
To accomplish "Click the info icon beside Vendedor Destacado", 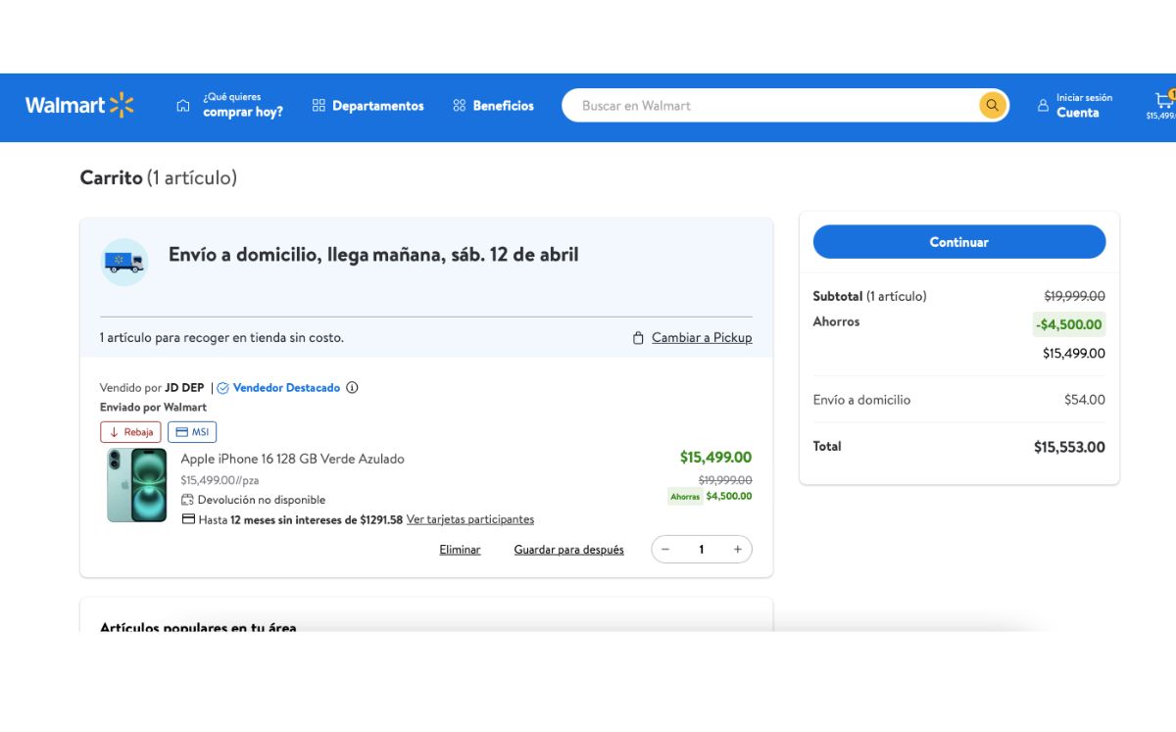I will 353,388.
